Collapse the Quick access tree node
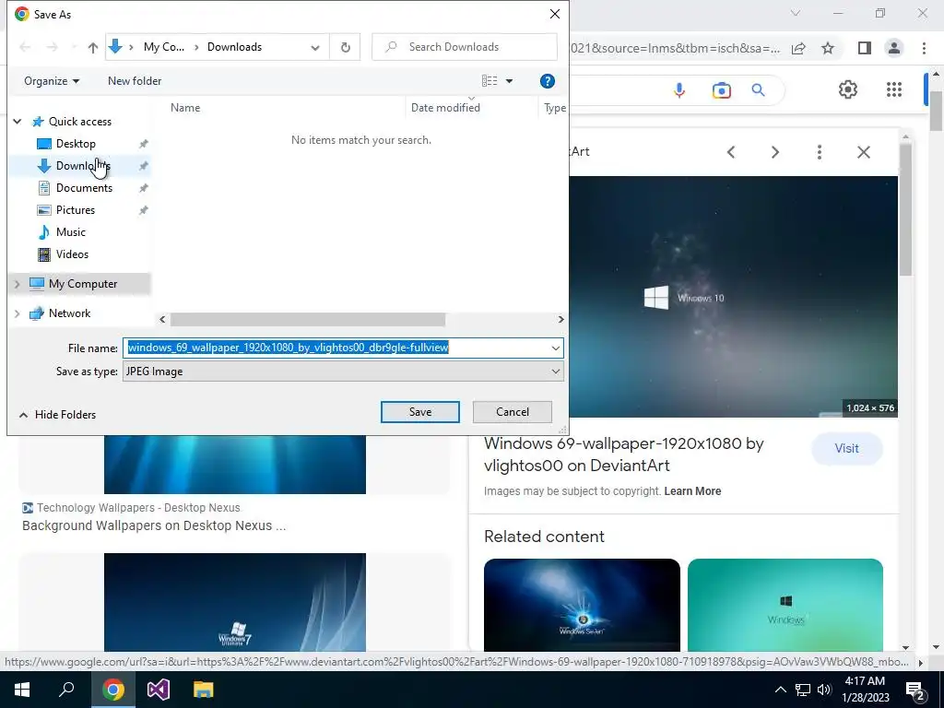The image size is (944, 708). coord(18,122)
